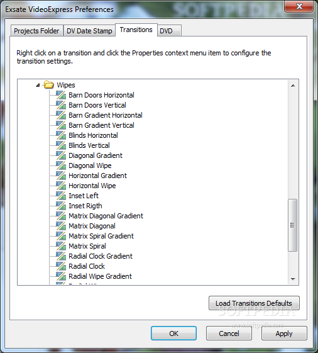Click the icon beside Barn Gradient Horizontal
This screenshot has height=353, width=318.
click(x=61, y=115)
